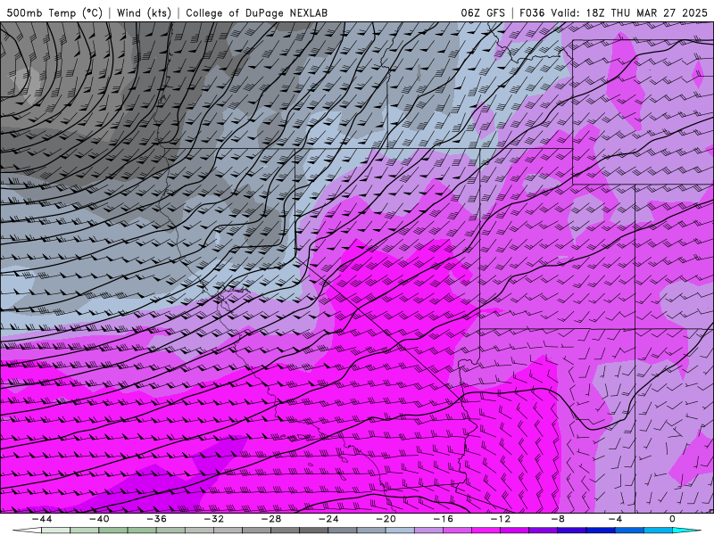Pick the bright magenta swatch just left of the -12 tick
Image resolution: width=714 pixels, height=535 pixels.
point(486,531)
